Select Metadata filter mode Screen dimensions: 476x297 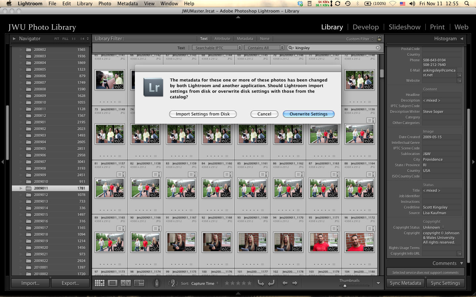tap(245, 39)
